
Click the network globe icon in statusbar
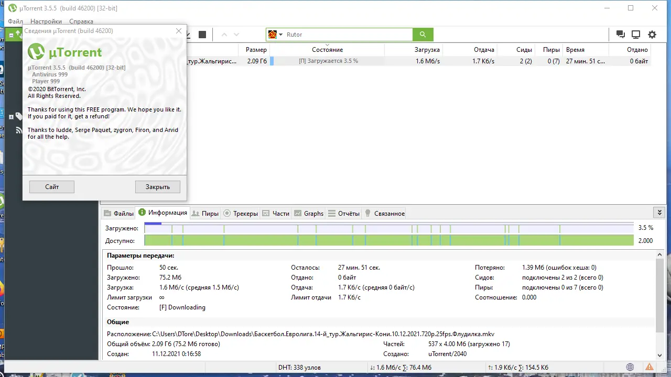tap(630, 367)
